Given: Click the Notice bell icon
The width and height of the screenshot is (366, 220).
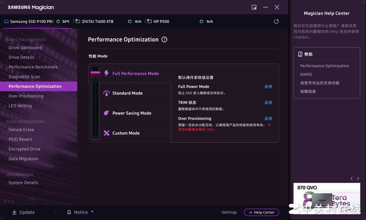Looking at the screenshot, I should [69, 212].
